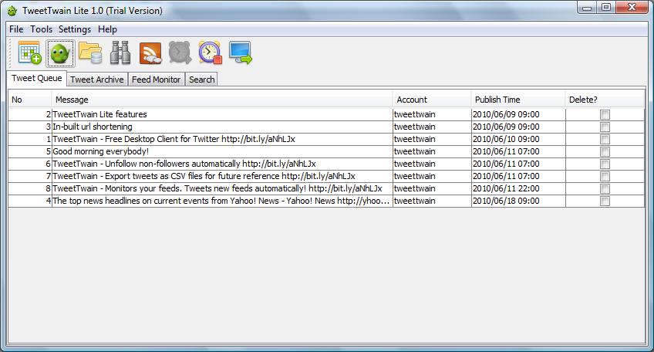This screenshot has width=654, height=352.
Task: Sort by the Publish Time column header
Action: click(518, 100)
